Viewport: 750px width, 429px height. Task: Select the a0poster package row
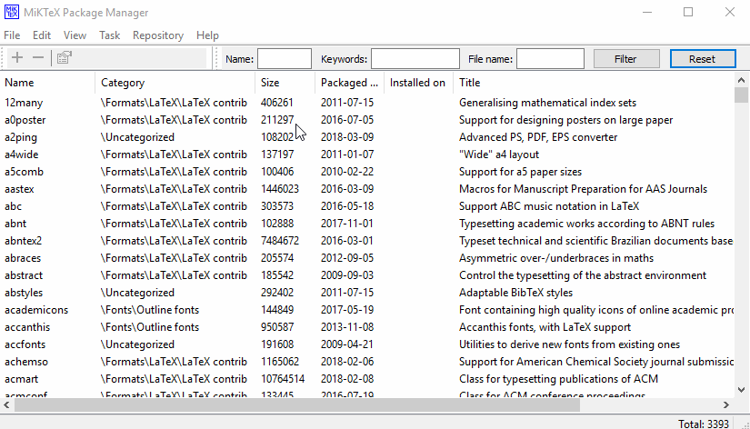click(x=367, y=120)
